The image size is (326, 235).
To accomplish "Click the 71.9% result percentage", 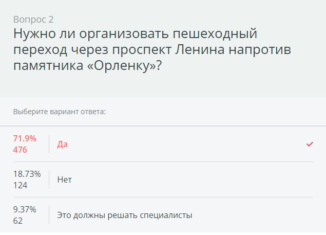I will pos(25,138).
